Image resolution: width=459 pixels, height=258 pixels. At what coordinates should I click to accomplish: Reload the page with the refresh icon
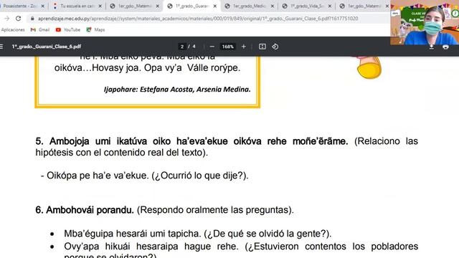[x=19, y=19]
